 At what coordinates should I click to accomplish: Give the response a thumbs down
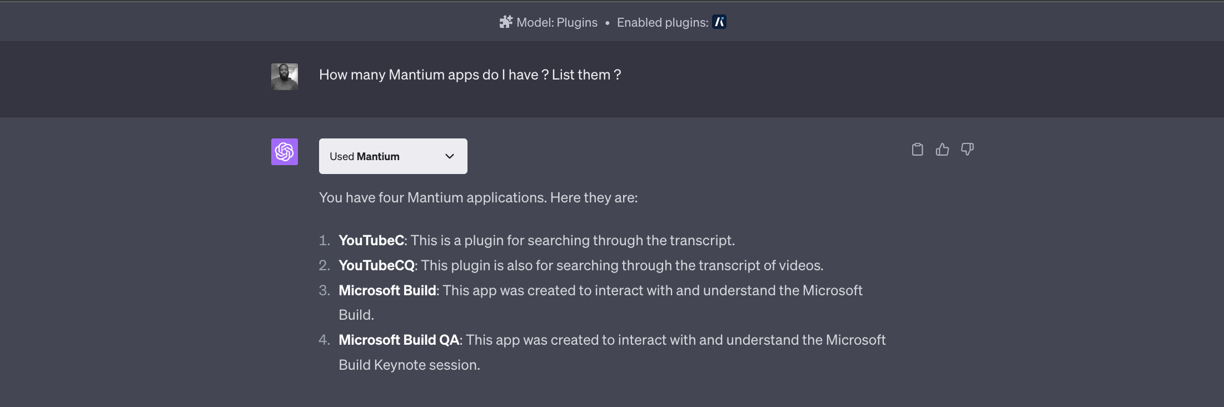967,150
